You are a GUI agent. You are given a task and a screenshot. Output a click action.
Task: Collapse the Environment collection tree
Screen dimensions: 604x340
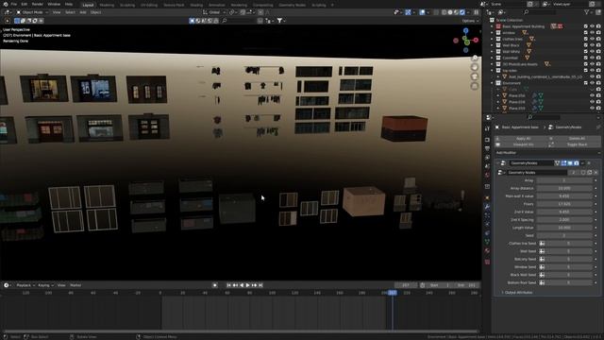click(492, 83)
